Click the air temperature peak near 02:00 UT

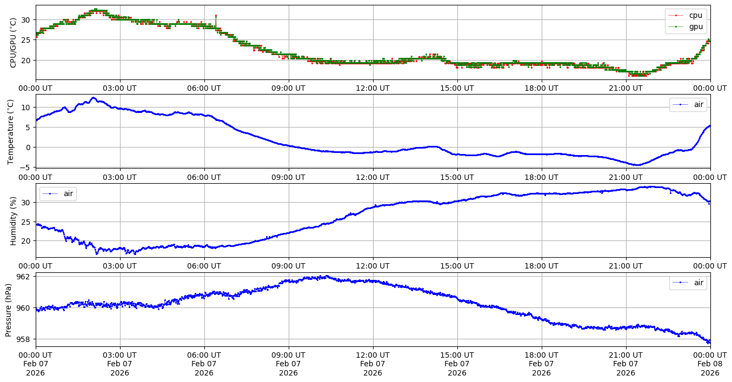[93, 98]
